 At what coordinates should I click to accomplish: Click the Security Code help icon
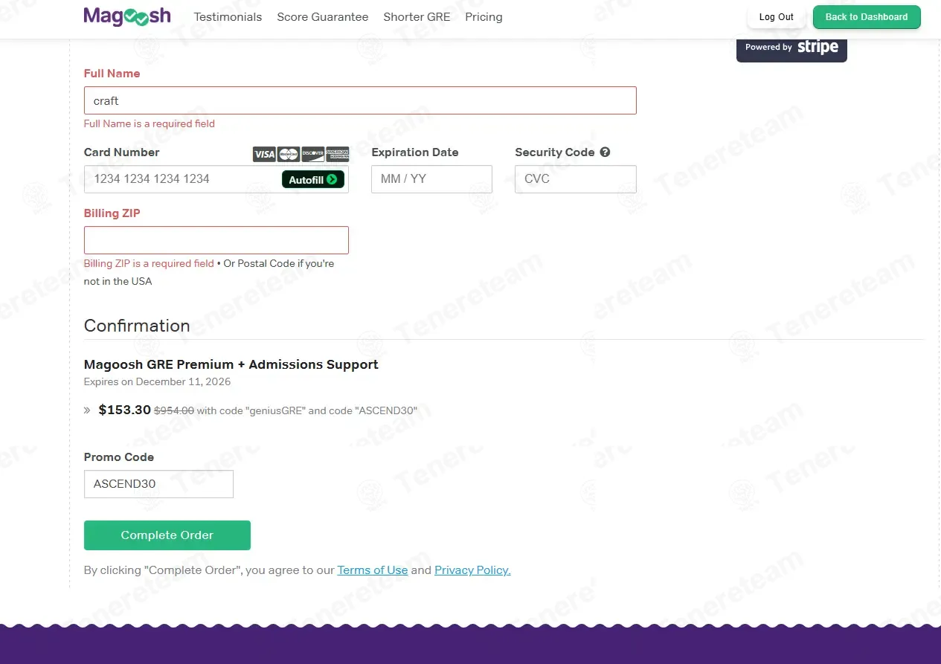[605, 152]
